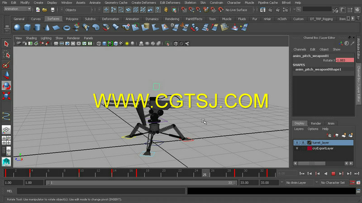Open the script editor icon
The height and width of the screenshot is (203, 362).
358,191
